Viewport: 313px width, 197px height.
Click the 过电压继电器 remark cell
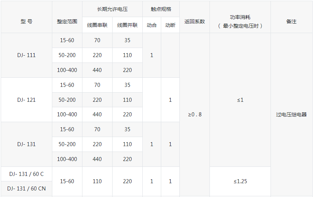click(x=291, y=114)
